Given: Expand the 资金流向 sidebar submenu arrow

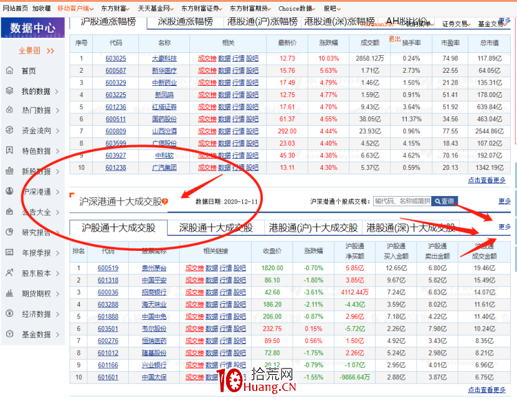Looking at the screenshot, I should (58, 131).
